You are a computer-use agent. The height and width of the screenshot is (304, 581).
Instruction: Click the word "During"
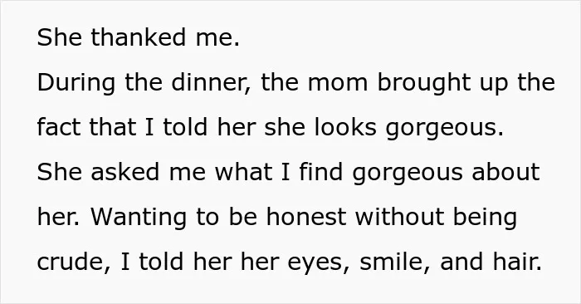[76, 82]
